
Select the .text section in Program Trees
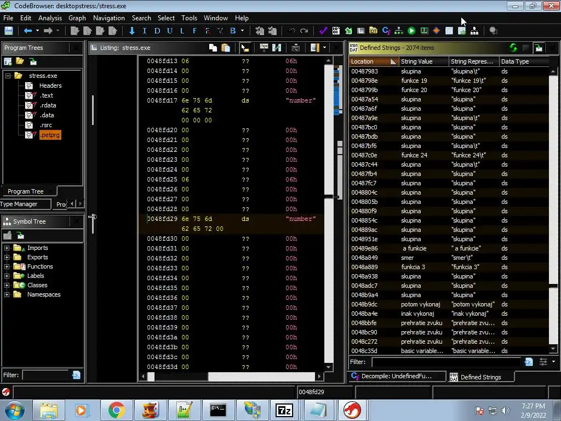coord(47,95)
